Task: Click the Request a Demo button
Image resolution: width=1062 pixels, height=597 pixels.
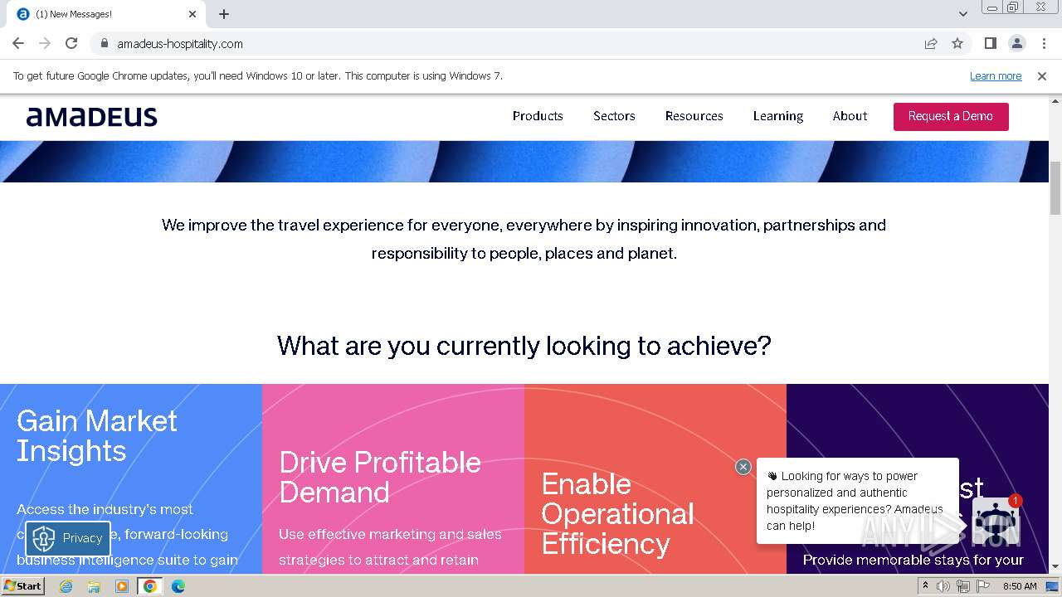Action: coord(951,116)
